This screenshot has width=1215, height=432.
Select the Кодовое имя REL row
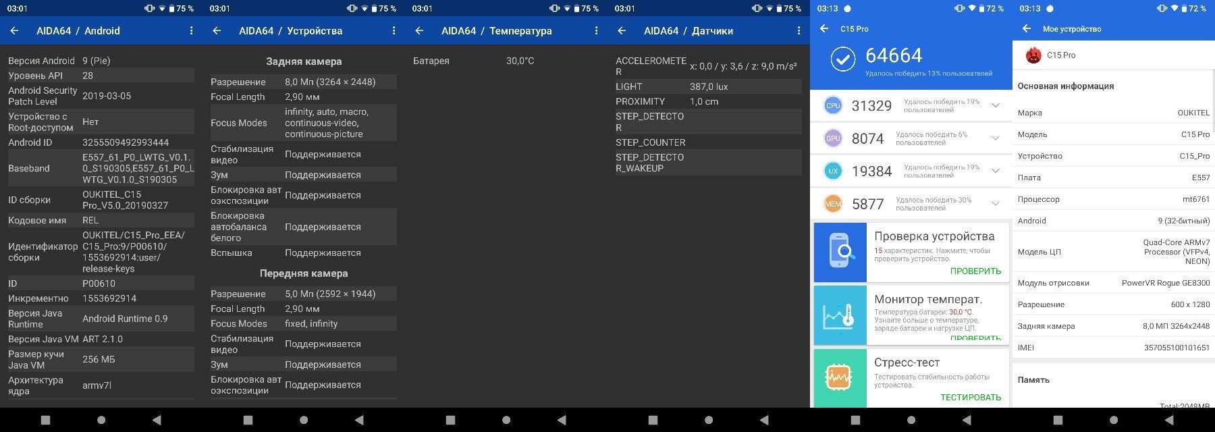[x=101, y=220]
